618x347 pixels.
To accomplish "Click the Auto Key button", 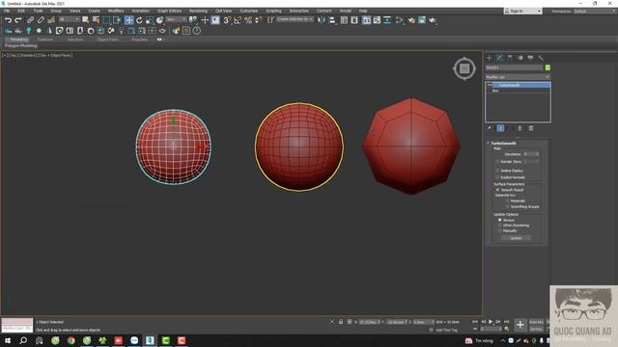I will (x=536, y=322).
